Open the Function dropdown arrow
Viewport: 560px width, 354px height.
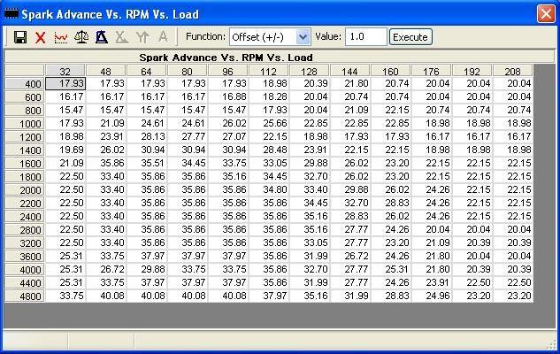(303, 37)
